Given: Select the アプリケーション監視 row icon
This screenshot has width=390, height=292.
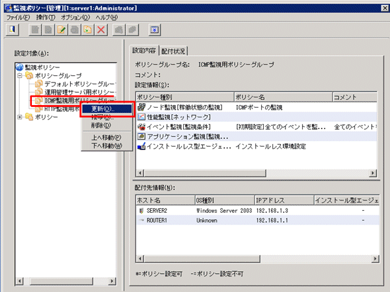Looking at the screenshot, I should point(142,137).
